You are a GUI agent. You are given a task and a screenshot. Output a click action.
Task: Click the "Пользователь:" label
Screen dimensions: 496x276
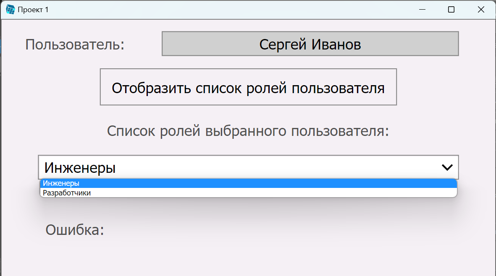point(74,44)
